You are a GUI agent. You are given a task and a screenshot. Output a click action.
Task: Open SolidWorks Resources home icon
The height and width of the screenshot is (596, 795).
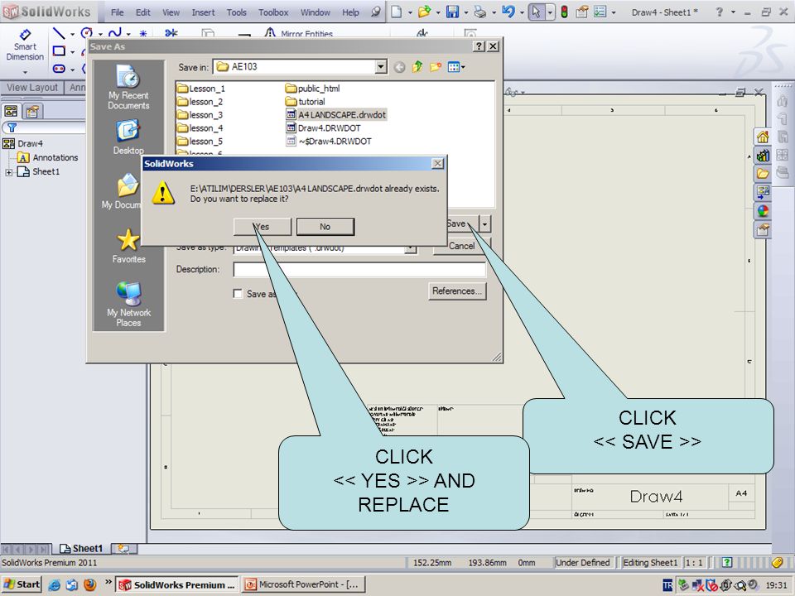[763, 137]
